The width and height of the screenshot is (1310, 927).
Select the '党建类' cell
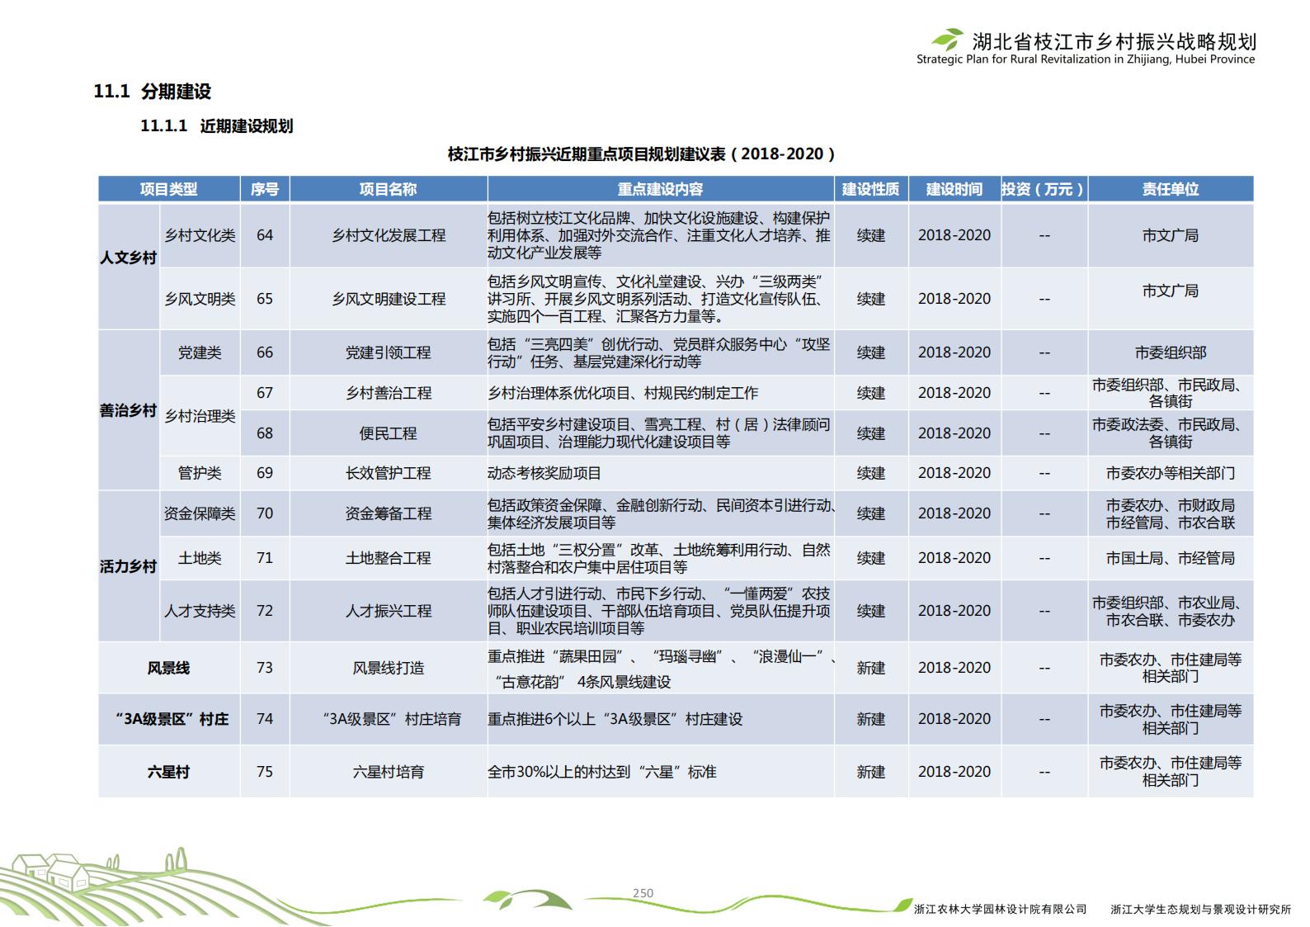(200, 352)
